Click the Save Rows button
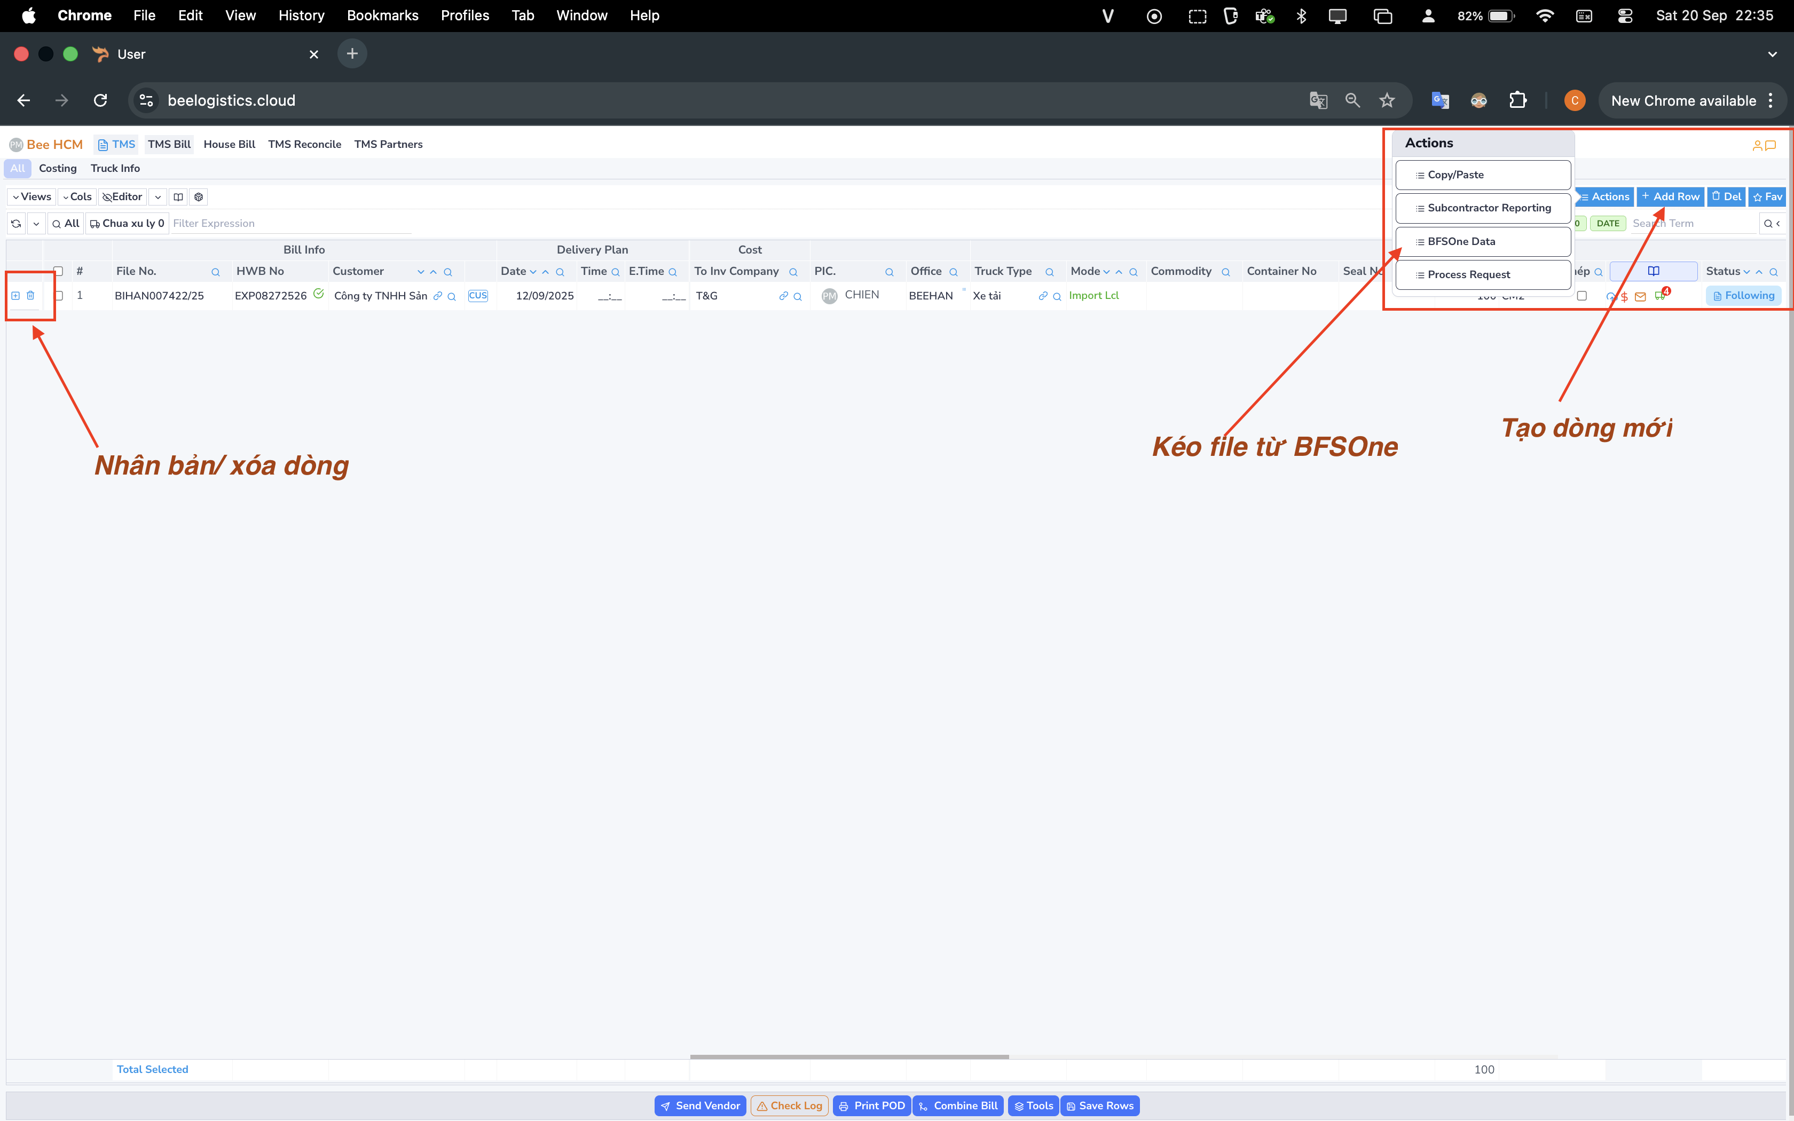Image resolution: width=1794 pixels, height=1121 pixels. 1099,1106
